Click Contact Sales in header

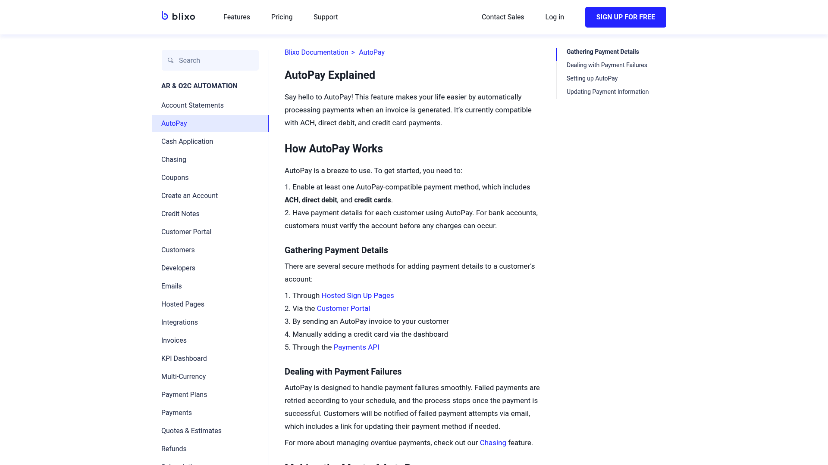coord(503,17)
